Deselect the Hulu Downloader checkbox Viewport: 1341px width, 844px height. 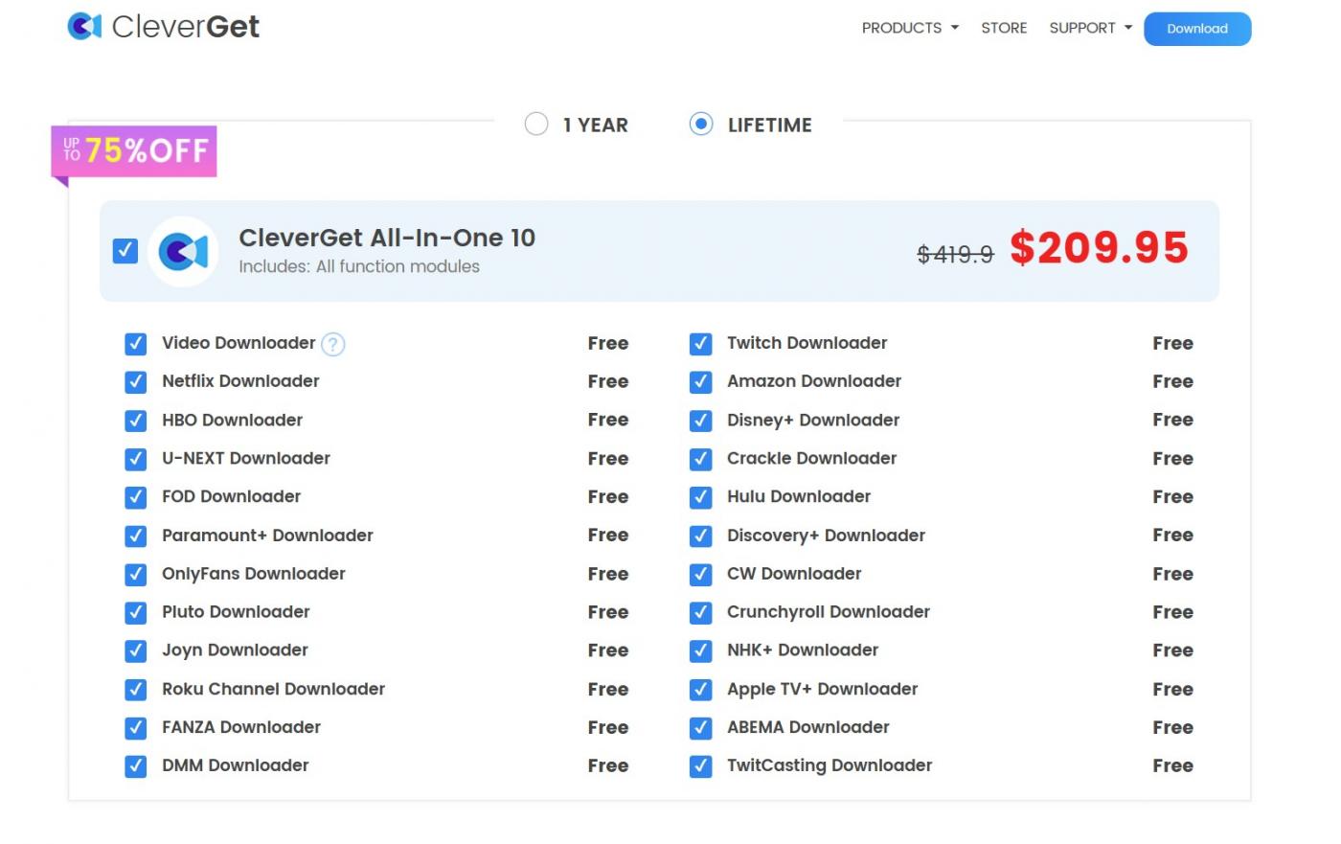point(700,496)
